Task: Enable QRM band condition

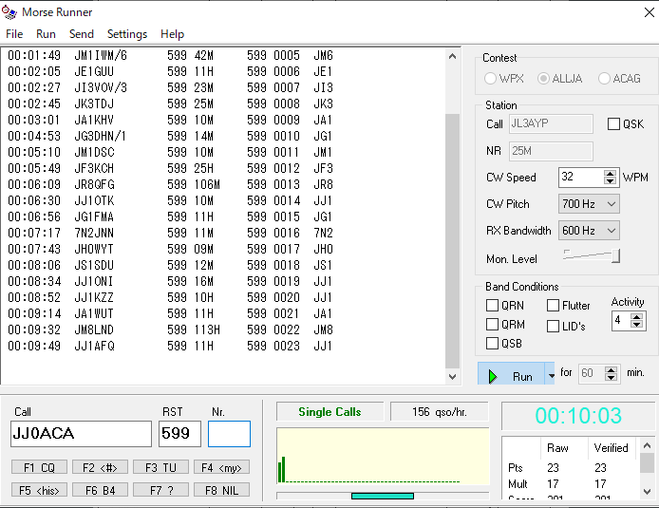Action: [492, 325]
